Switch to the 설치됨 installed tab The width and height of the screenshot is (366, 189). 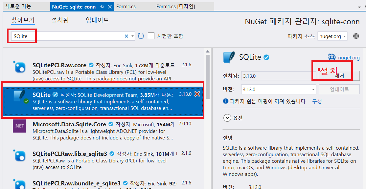60,20
